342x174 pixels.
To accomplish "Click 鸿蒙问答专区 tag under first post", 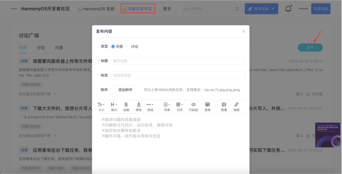I will pyautogui.click(x=31, y=85).
